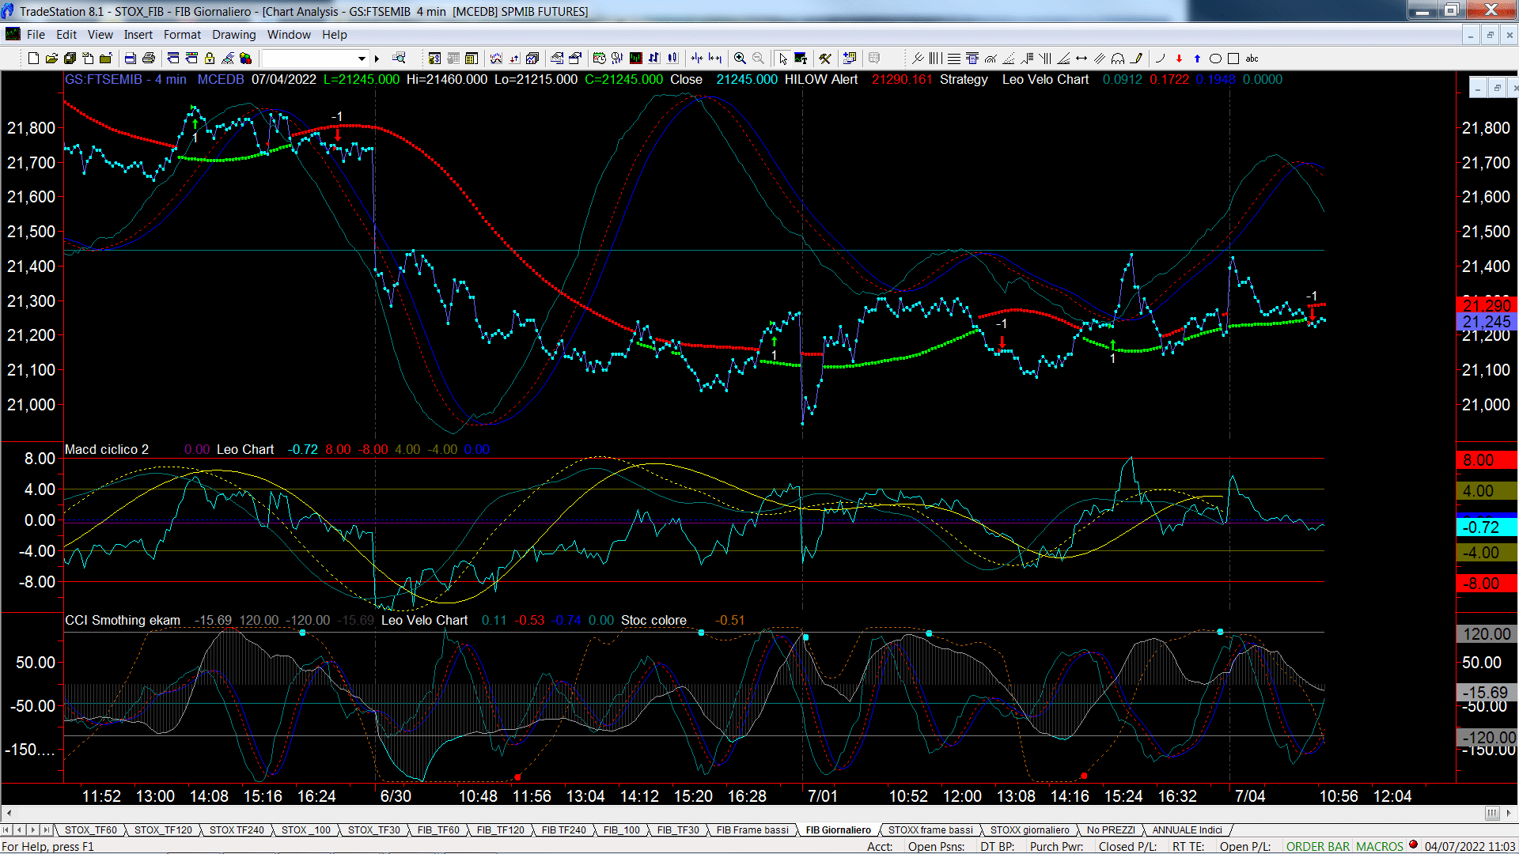Switch to the FIB TF240 tab
The image size is (1519, 854).
pyautogui.click(x=564, y=829)
